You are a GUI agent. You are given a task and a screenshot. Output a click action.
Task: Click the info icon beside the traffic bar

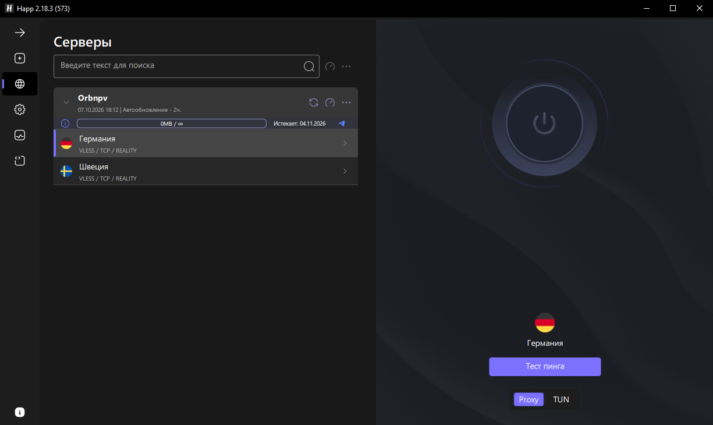pyautogui.click(x=65, y=123)
